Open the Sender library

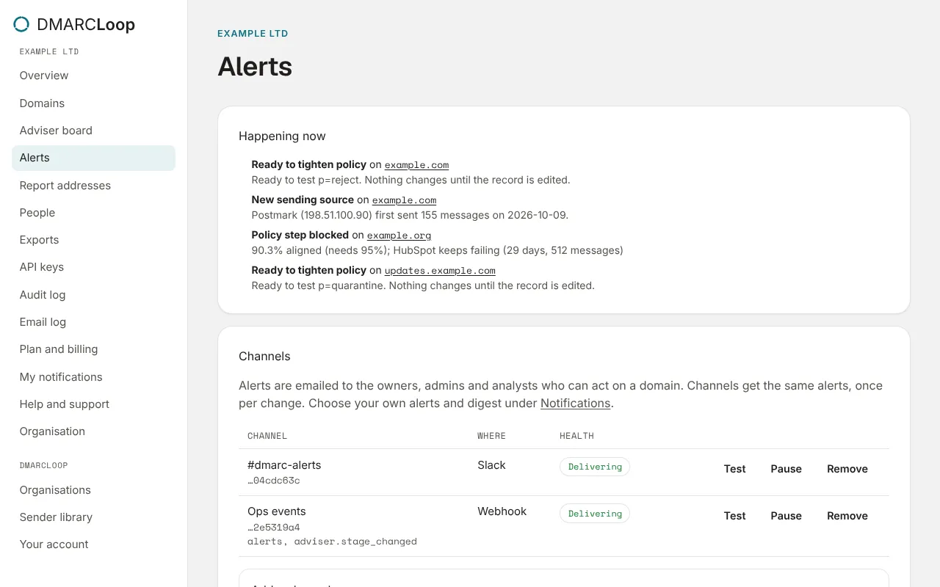click(93, 517)
